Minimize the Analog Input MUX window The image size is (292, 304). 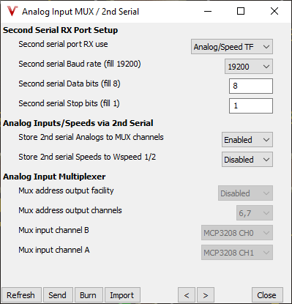click(x=208, y=11)
